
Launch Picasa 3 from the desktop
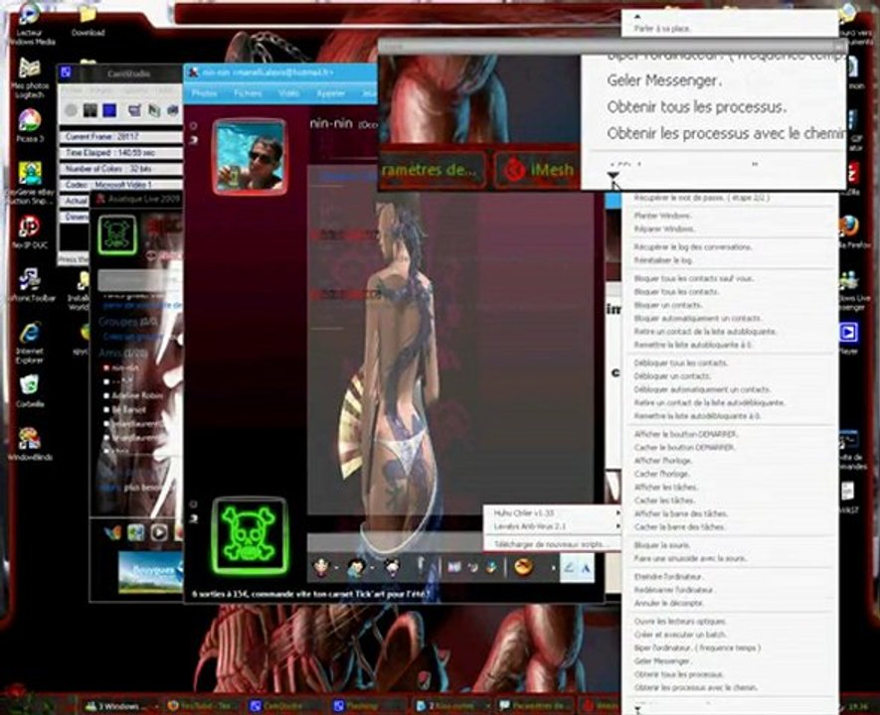point(30,126)
